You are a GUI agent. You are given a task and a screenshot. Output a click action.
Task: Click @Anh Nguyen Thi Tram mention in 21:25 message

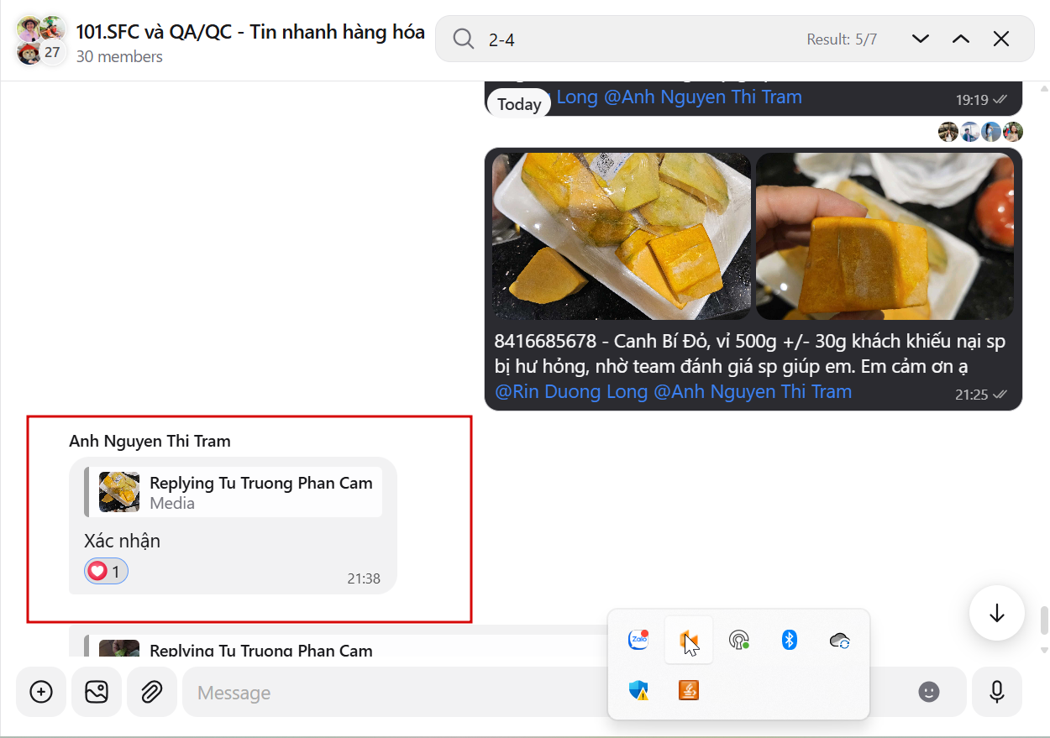[753, 391]
